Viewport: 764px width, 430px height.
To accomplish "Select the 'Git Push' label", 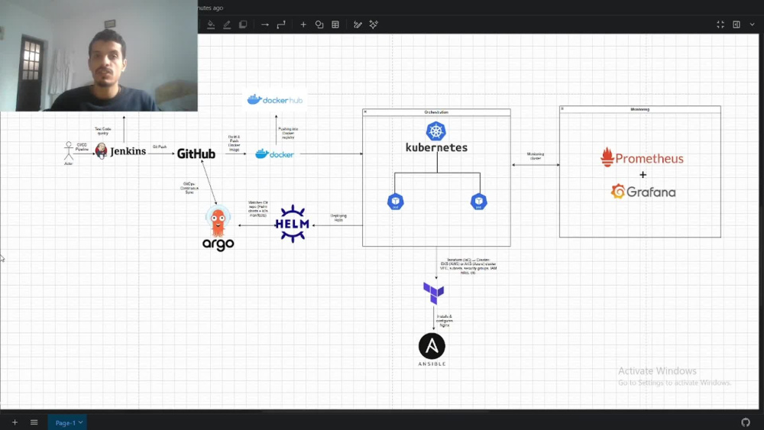I will [x=160, y=147].
